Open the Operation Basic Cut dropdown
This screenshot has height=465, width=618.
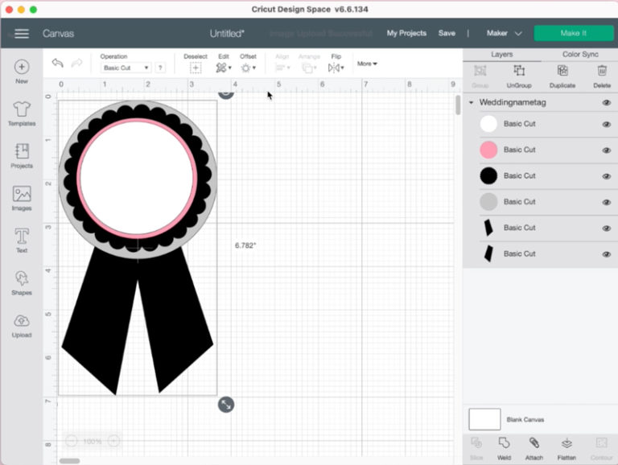[126, 68]
